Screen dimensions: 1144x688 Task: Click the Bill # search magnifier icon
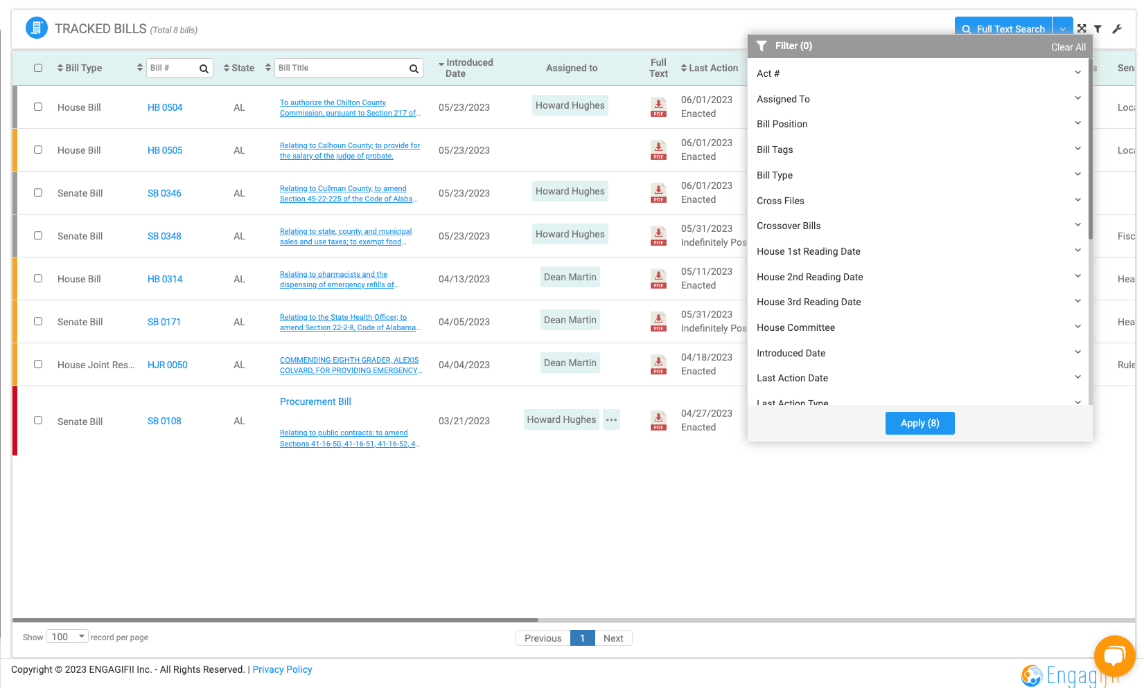pyautogui.click(x=204, y=69)
